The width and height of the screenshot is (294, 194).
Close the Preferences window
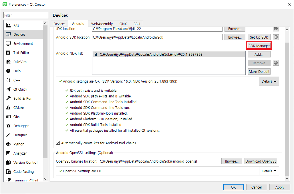[x=289, y=4]
